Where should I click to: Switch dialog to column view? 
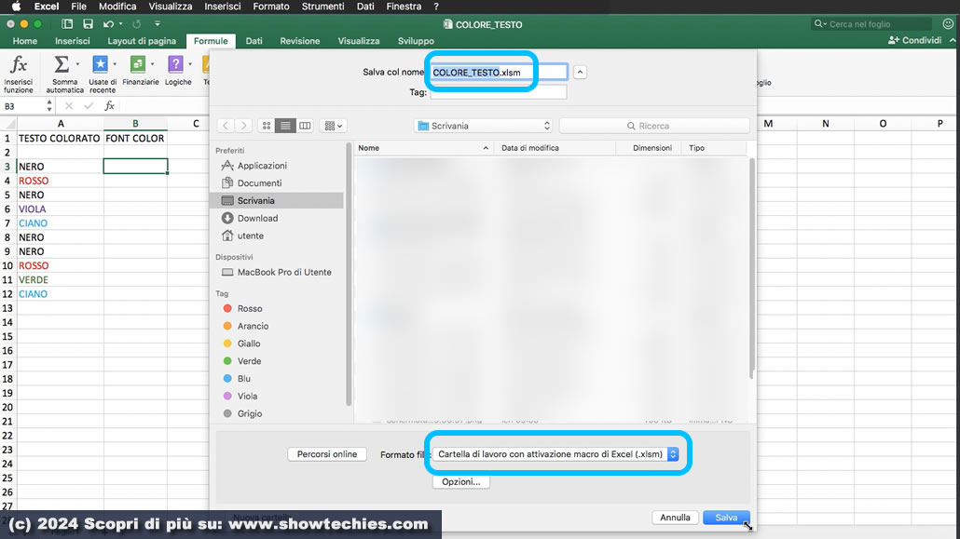click(x=305, y=126)
